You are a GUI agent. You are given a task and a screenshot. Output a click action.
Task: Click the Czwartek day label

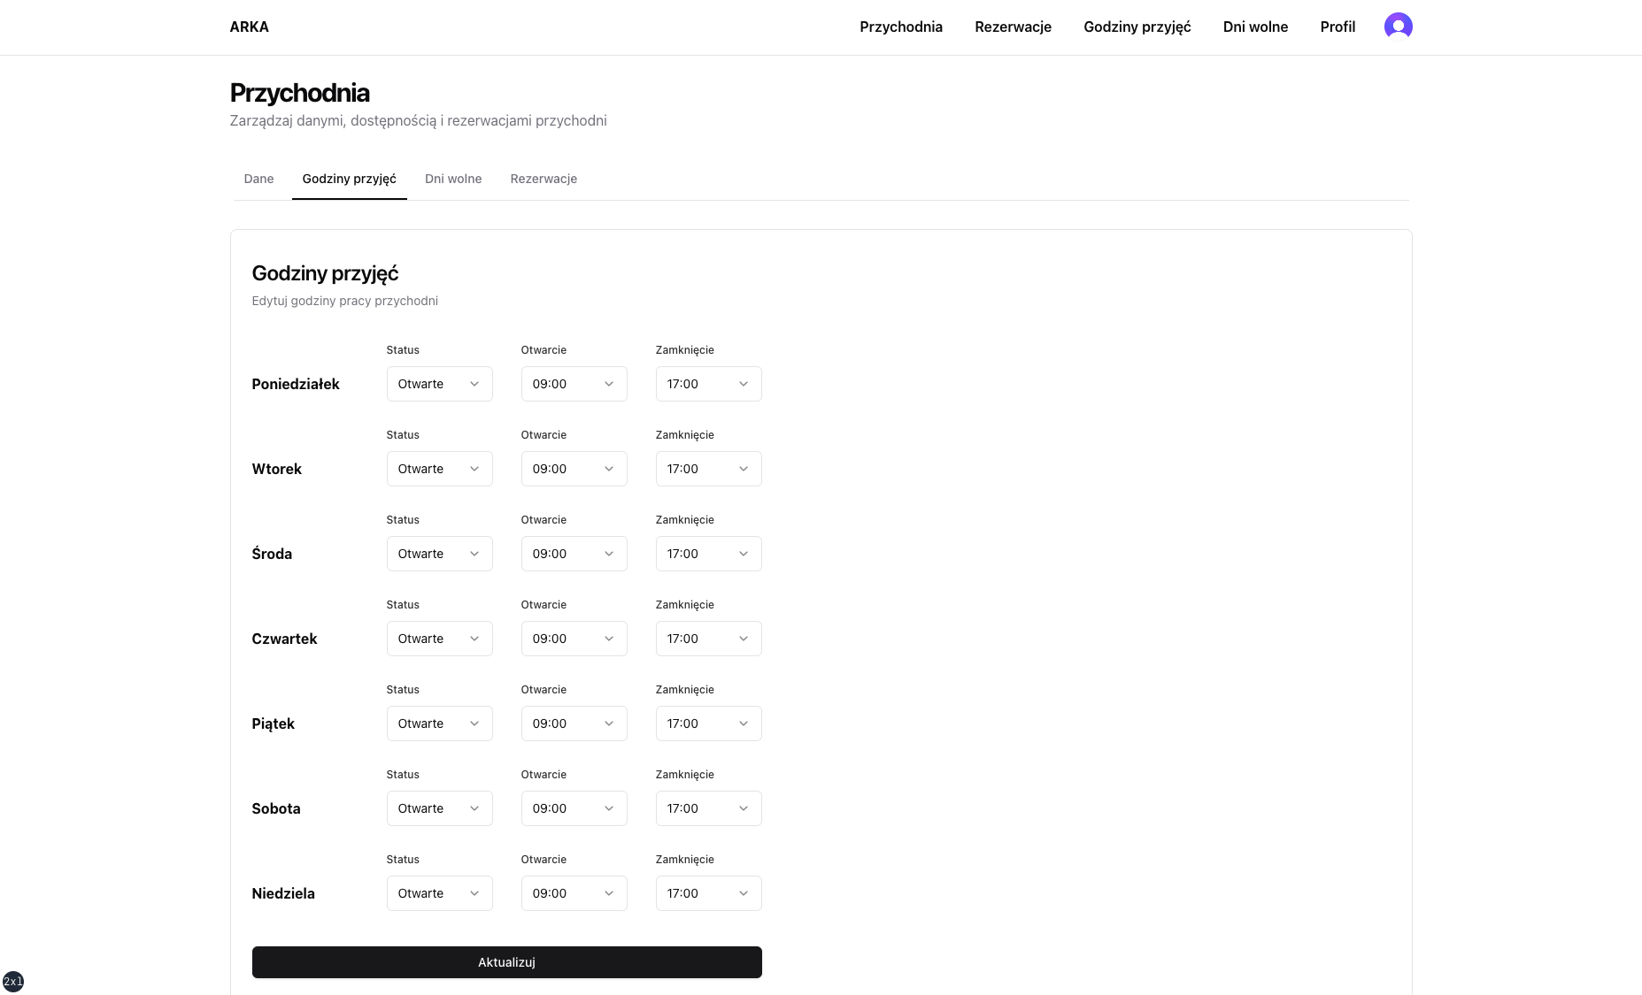coord(284,639)
